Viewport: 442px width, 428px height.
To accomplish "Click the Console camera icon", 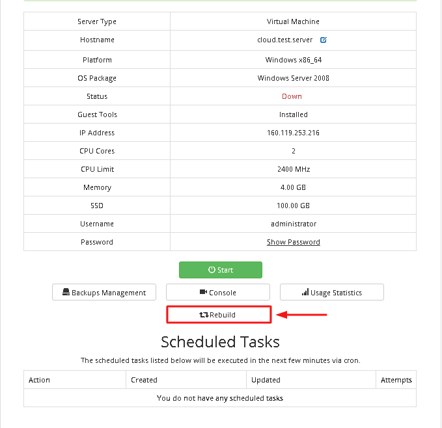I will (203, 292).
